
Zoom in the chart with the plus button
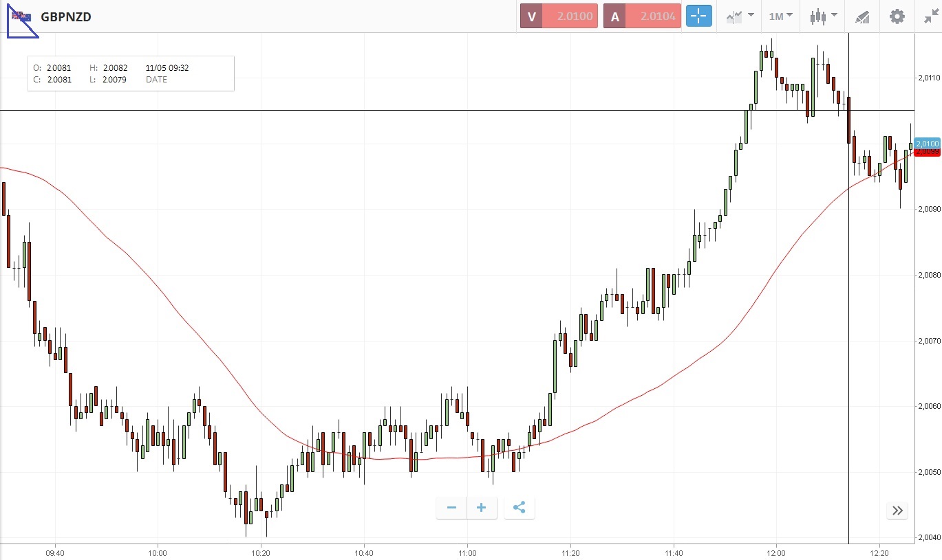coord(482,508)
